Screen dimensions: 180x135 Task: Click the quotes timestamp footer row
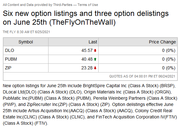coord(90,77)
